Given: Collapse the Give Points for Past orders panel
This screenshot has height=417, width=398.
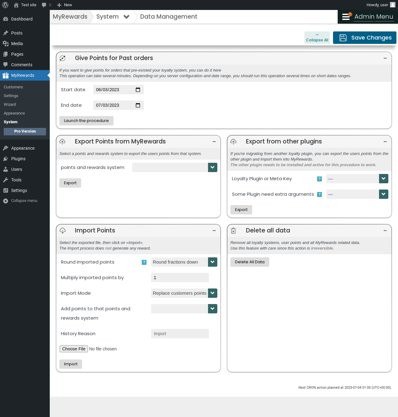Looking at the screenshot, I should [x=385, y=58].
